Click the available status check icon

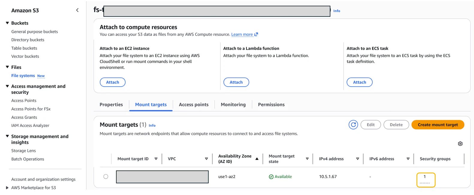pyautogui.click(x=271, y=177)
